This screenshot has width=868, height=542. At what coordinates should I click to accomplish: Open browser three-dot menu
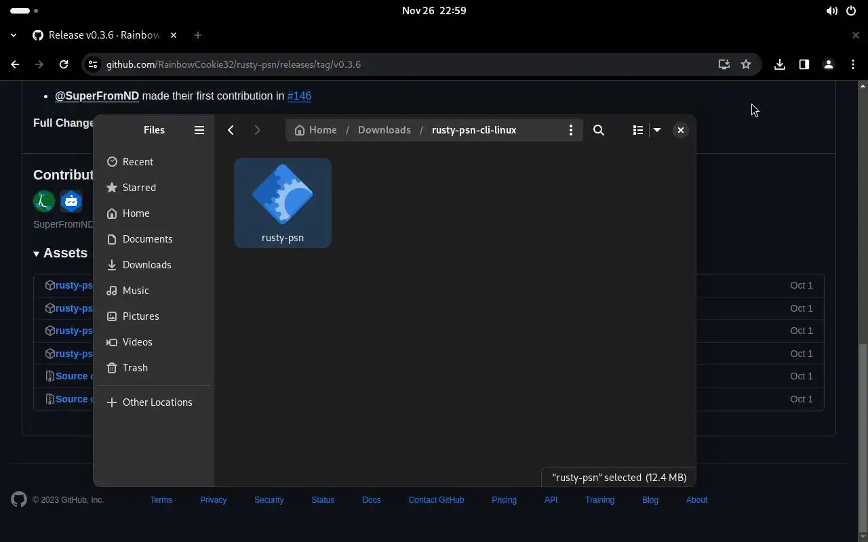click(853, 64)
